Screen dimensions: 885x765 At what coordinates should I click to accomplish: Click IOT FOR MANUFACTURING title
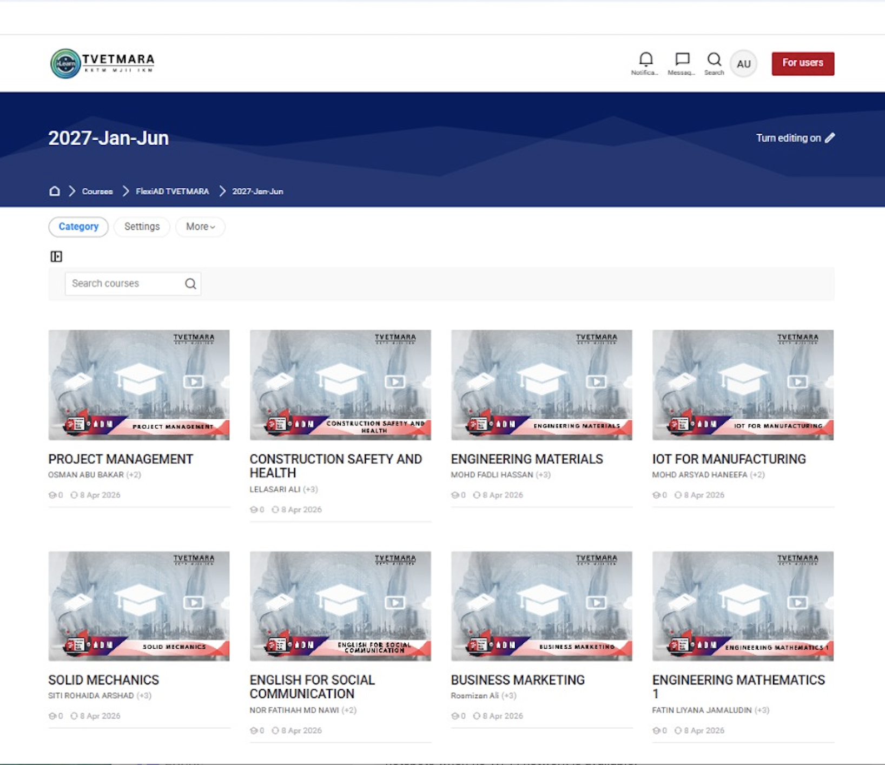(x=729, y=459)
